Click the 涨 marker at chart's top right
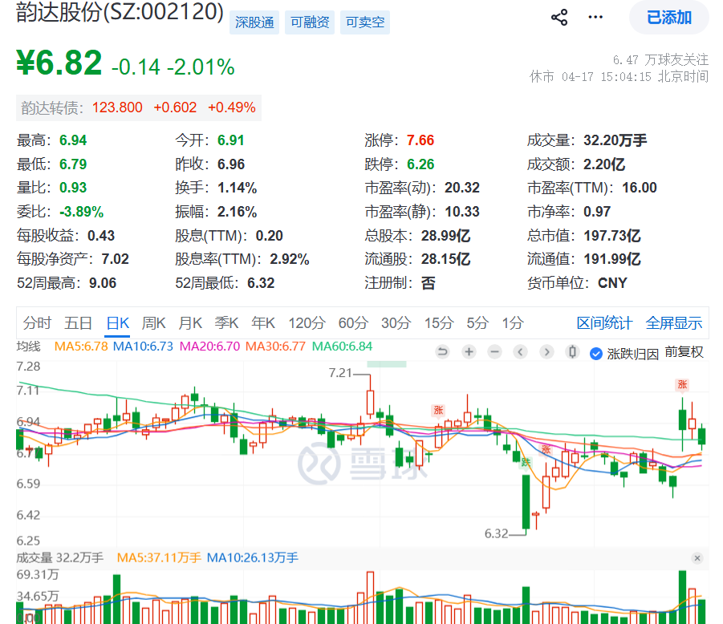Viewport: 723px width, 624px height. coord(682,384)
